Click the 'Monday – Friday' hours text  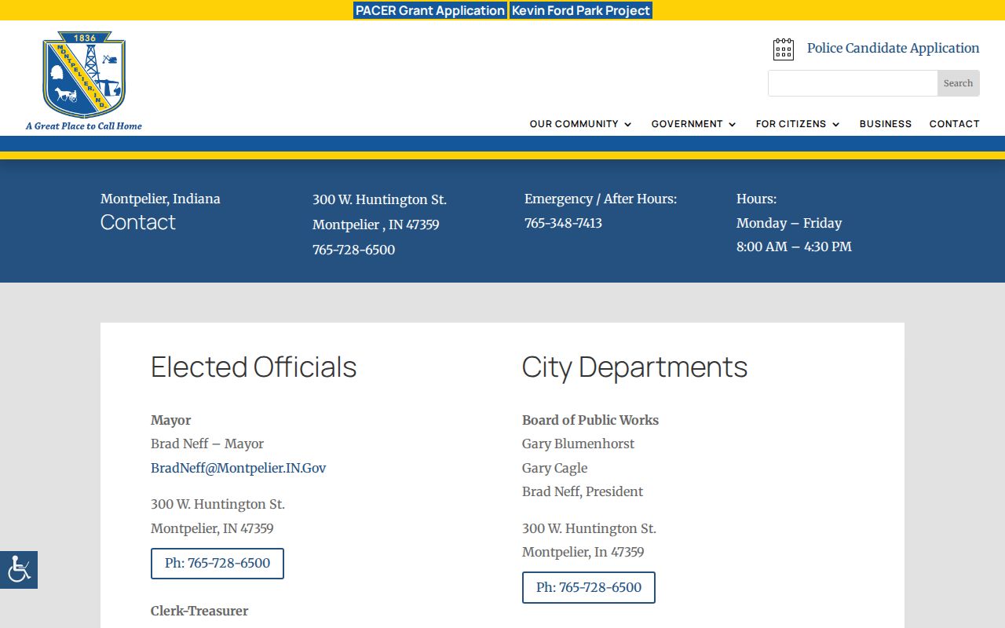pyautogui.click(x=789, y=223)
